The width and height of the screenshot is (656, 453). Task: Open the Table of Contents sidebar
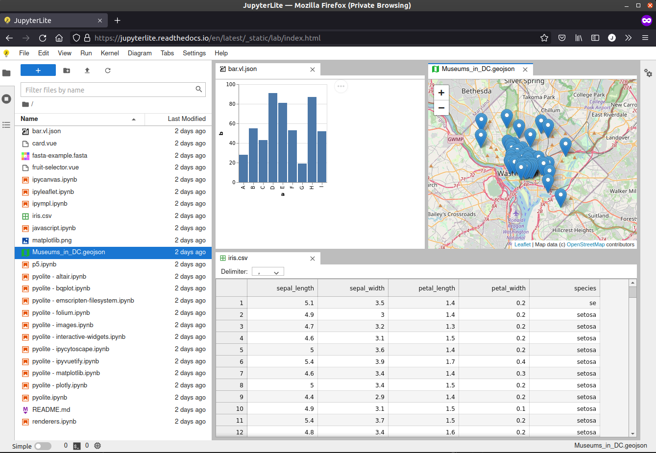[6, 125]
